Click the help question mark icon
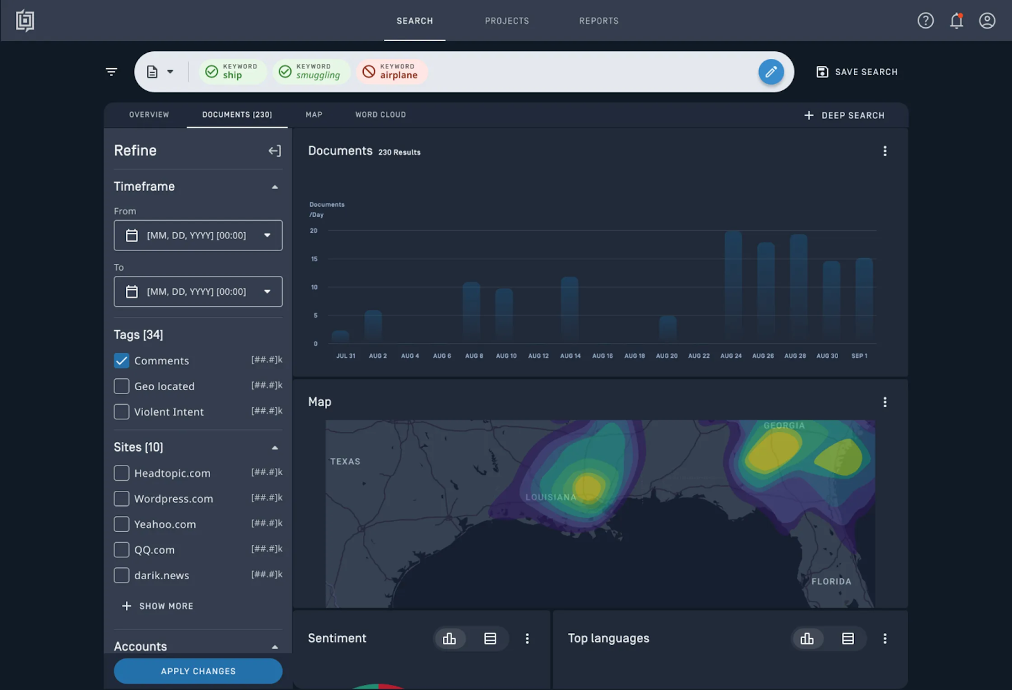This screenshot has width=1012, height=690. coord(925,21)
